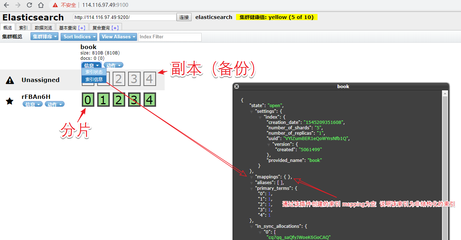Select 索引信息 from info menu
Image resolution: width=461 pixels, height=240 pixels.
click(x=94, y=79)
